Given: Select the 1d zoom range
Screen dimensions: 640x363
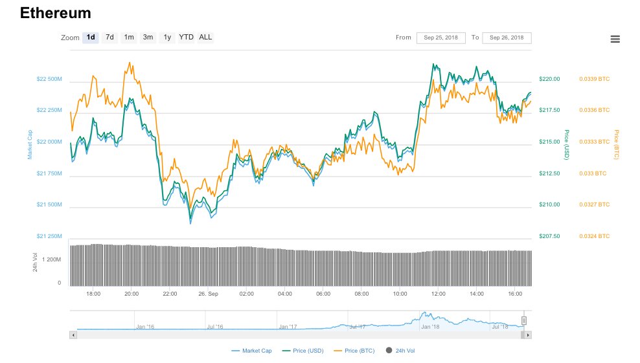Looking at the screenshot, I should [91, 38].
